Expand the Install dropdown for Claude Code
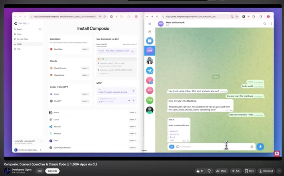The height and width of the screenshot is (176, 284). (x=85, y=75)
